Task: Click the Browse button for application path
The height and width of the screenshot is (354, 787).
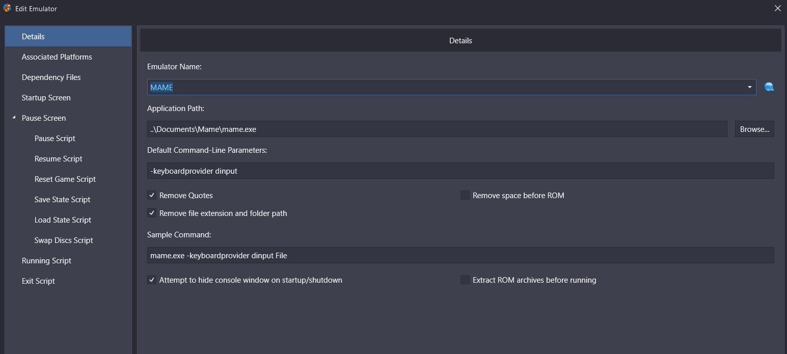Action: pyautogui.click(x=754, y=129)
